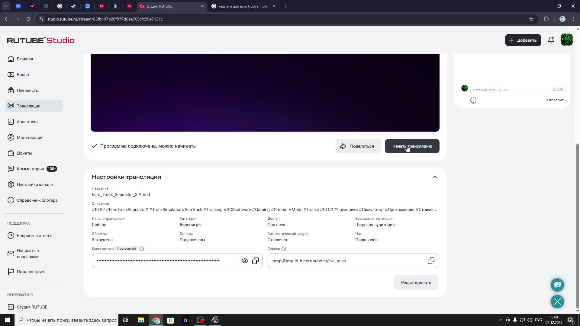Open the notifications bell
Image resolution: width=580 pixels, height=326 pixels.
coord(551,40)
